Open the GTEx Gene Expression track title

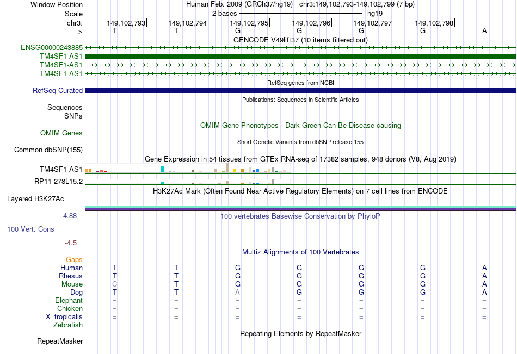(x=300, y=159)
